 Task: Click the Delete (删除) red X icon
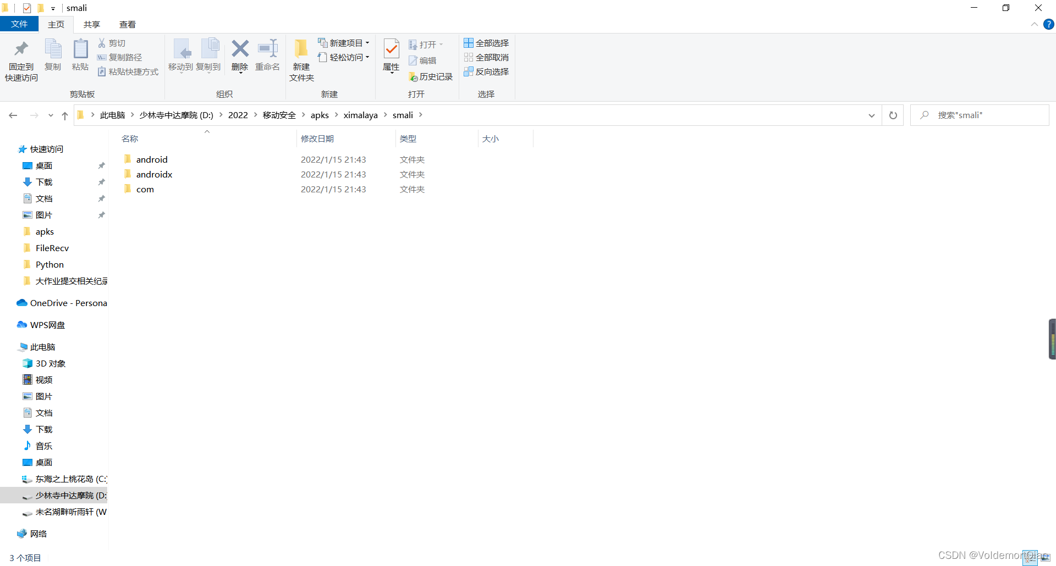coord(240,48)
